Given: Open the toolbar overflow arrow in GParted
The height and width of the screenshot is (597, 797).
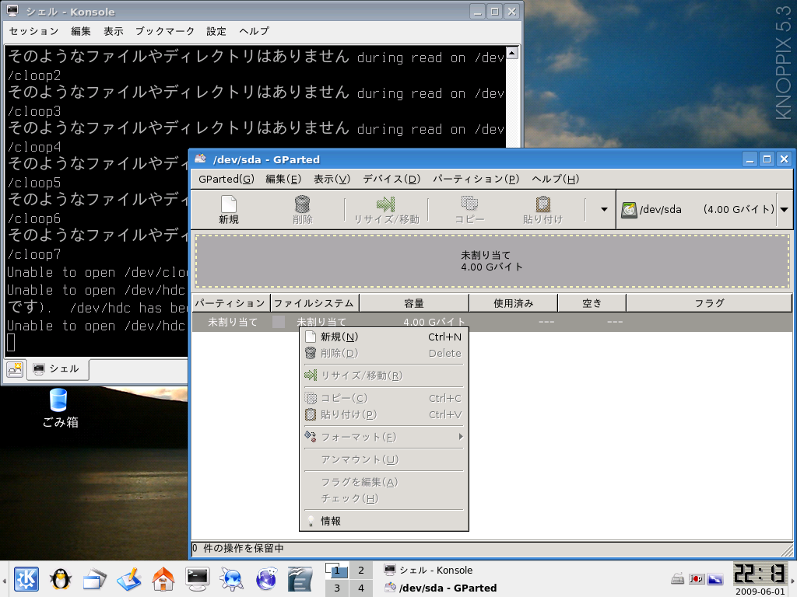Looking at the screenshot, I should coord(604,209).
